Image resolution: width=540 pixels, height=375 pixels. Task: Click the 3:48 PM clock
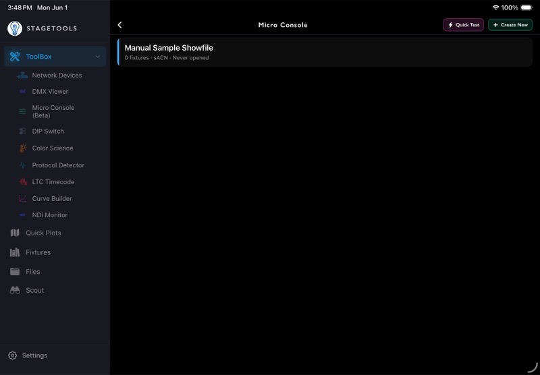[20, 7]
